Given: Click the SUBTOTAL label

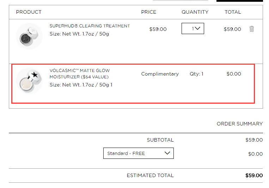Looking at the screenshot, I should [x=160, y=140].
